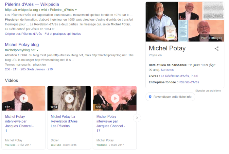Open the Michel Potay blog result
This screenshot has height=154, width=229.
click(x=22, y=45)
